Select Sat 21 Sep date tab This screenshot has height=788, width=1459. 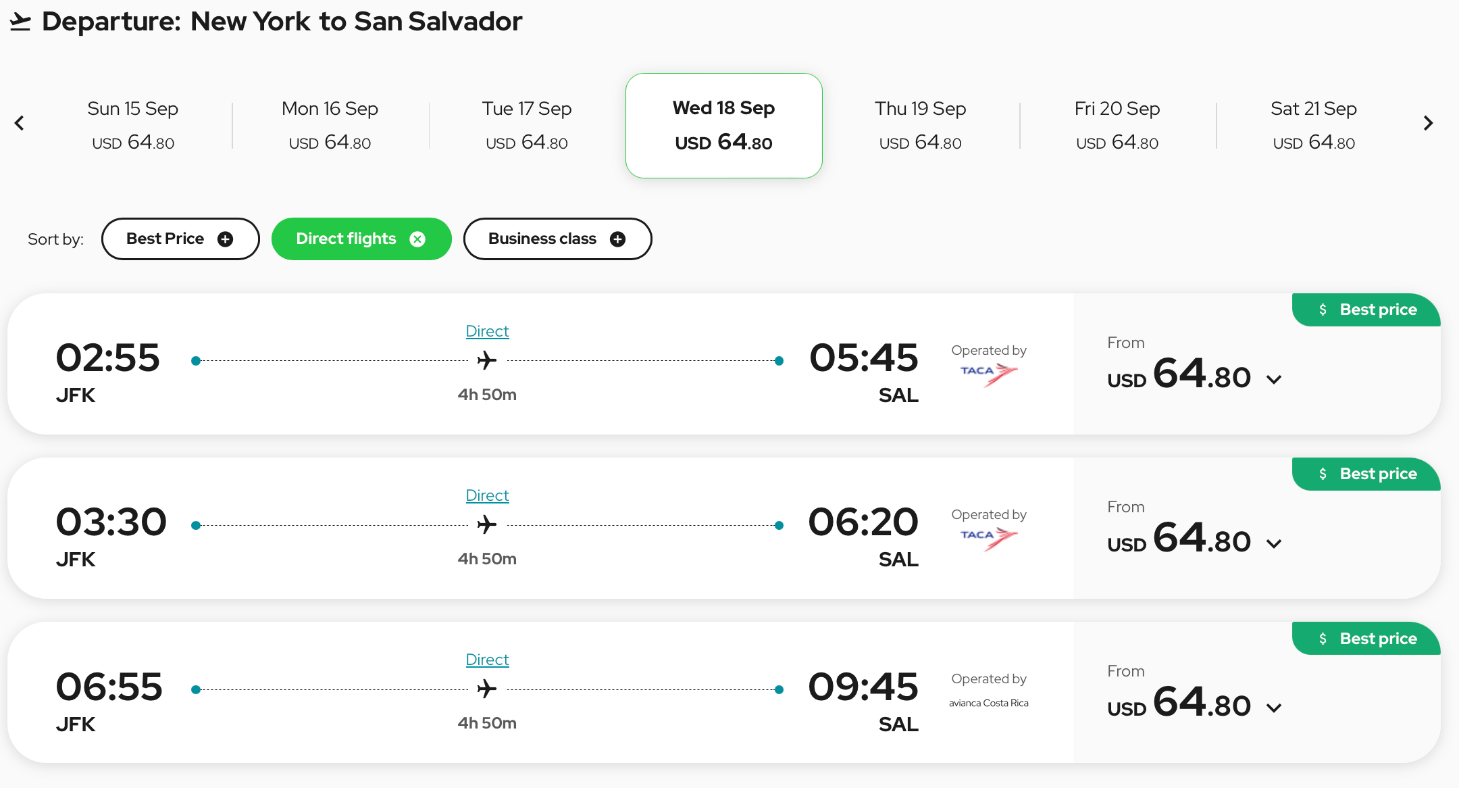point(1313,125)
